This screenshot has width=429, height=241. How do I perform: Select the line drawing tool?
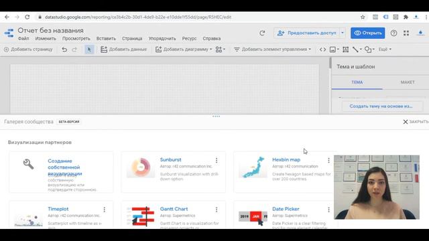tap(357, 50)
